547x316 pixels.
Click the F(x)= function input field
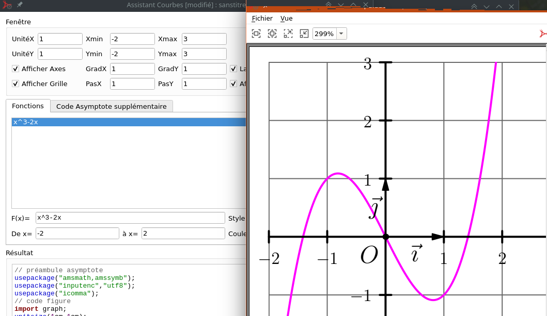pos(130,218)
